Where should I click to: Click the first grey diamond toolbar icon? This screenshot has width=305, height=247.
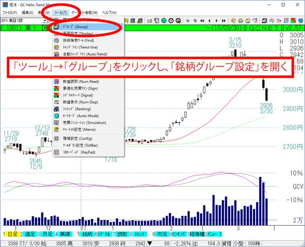[188, 20]
